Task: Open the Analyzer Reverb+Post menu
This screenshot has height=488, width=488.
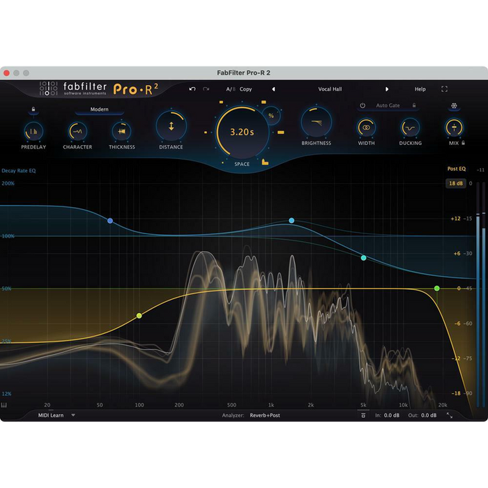Action: [x=265, y=415]
